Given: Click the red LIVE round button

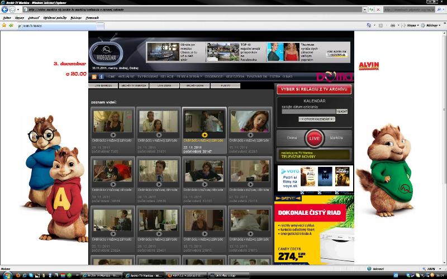Looking at the screenshot, I should coord(314,138).
